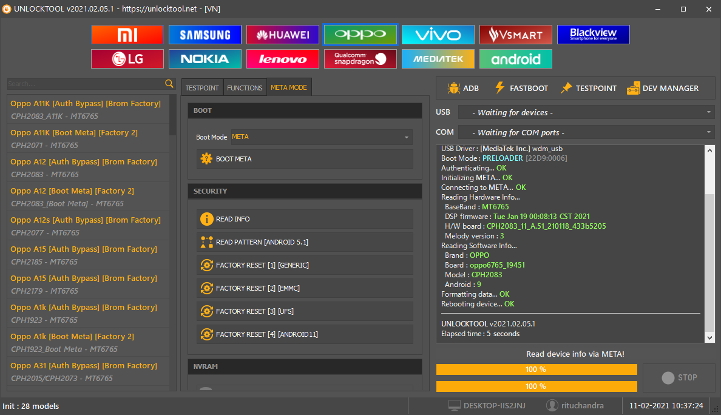Select Oppo A15 [Auth Bypass] CPH2179

(x=88, y=284)
